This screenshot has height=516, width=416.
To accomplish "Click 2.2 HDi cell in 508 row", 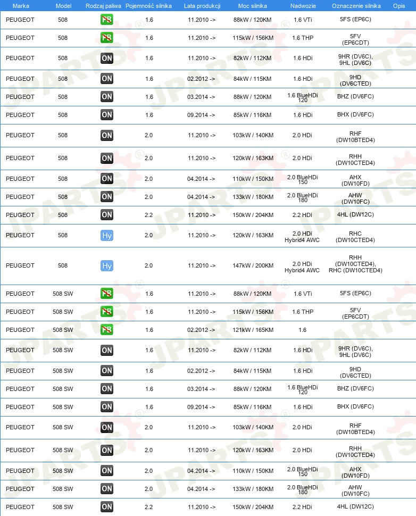I will (303, 215).
